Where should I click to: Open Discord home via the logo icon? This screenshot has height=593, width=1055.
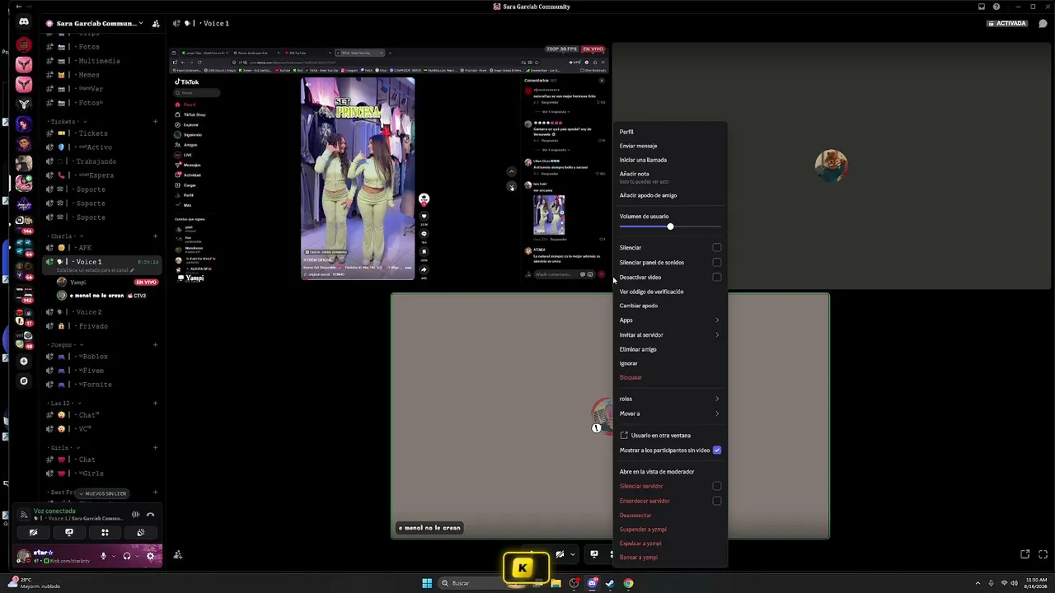(24, 22)
